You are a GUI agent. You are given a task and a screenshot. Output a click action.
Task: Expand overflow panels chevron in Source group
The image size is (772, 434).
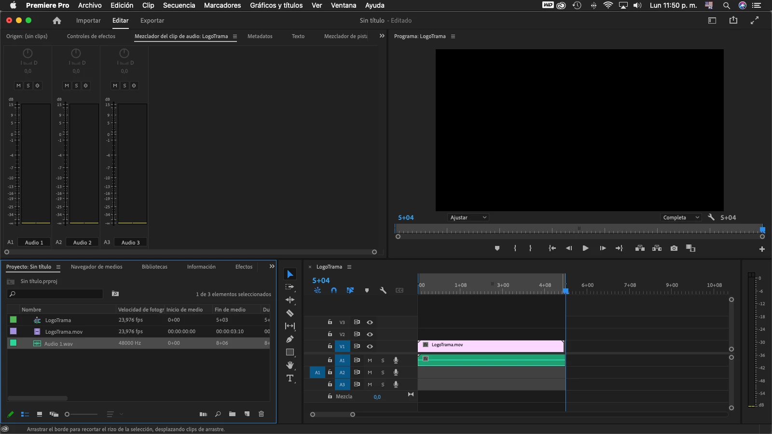382,36
